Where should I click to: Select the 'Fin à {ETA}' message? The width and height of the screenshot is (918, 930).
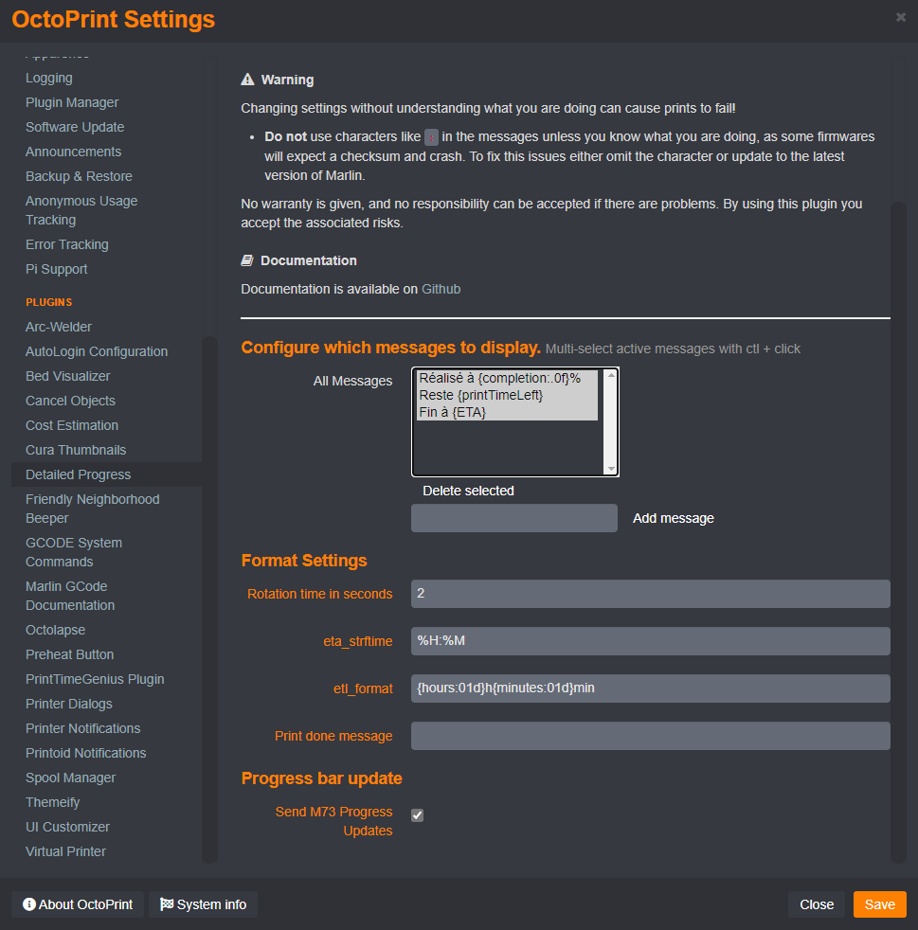pos(507,412)
